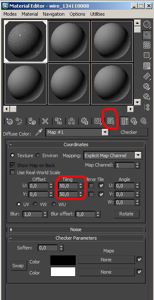The width and height of the screenshot is (154, 300).
Task: Click Put Material to Scene icon
Action: click(19, 121)
